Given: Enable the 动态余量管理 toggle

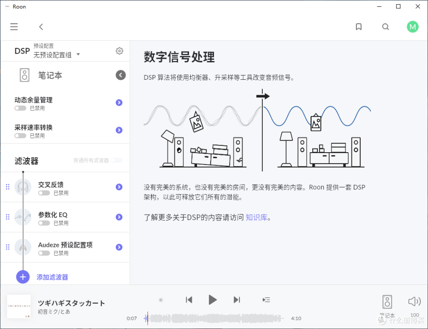Looking at the screenshot, I should 20,108.
